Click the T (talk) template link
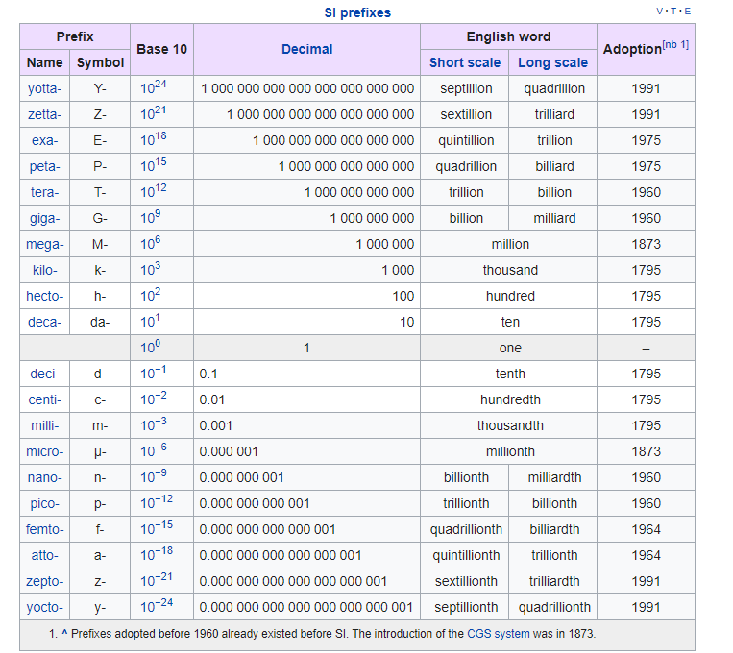The height and width of the screenshot is (653, 733). coord(673,12)
